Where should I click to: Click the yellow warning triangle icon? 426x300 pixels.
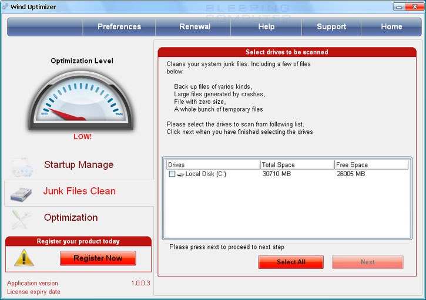coord(24,257)
